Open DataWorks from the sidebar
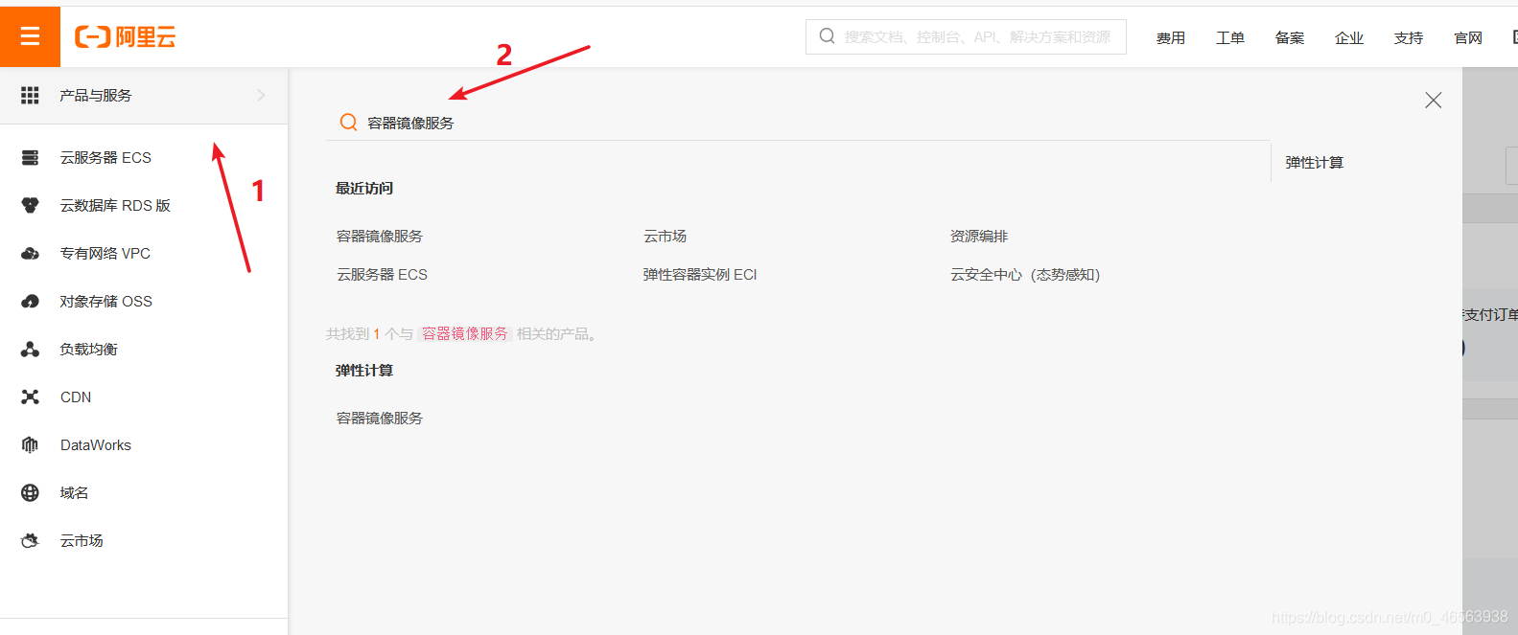 click(x=96, y=444)
